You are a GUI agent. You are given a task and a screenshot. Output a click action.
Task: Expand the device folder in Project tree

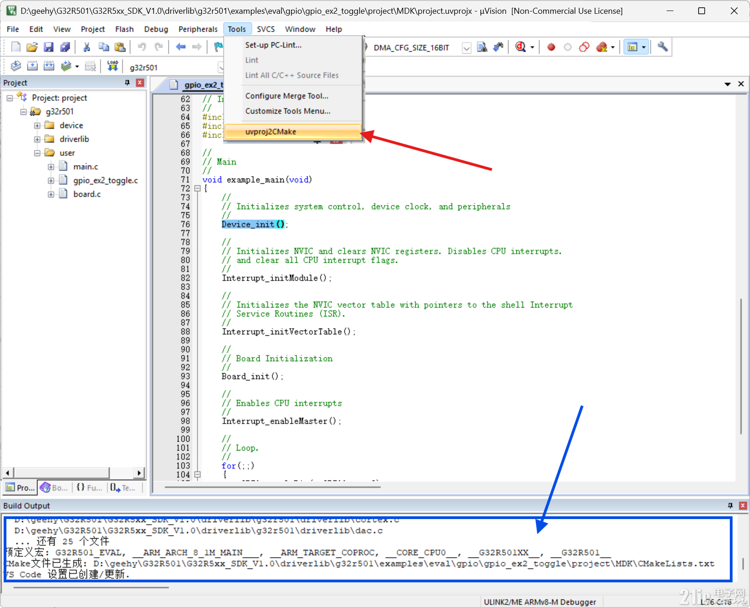(38, 125)
